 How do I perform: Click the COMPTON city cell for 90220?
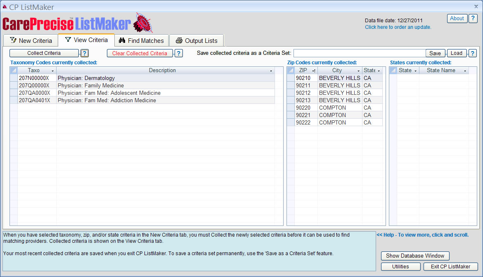tap(340, 108)
